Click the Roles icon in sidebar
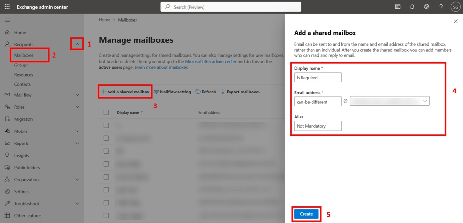Viewport: 463px width, 223px height. 8,107
